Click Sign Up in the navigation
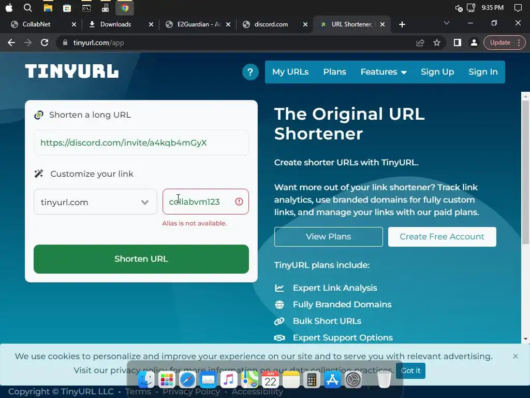 pyautogui.click(x=437, y=72)
